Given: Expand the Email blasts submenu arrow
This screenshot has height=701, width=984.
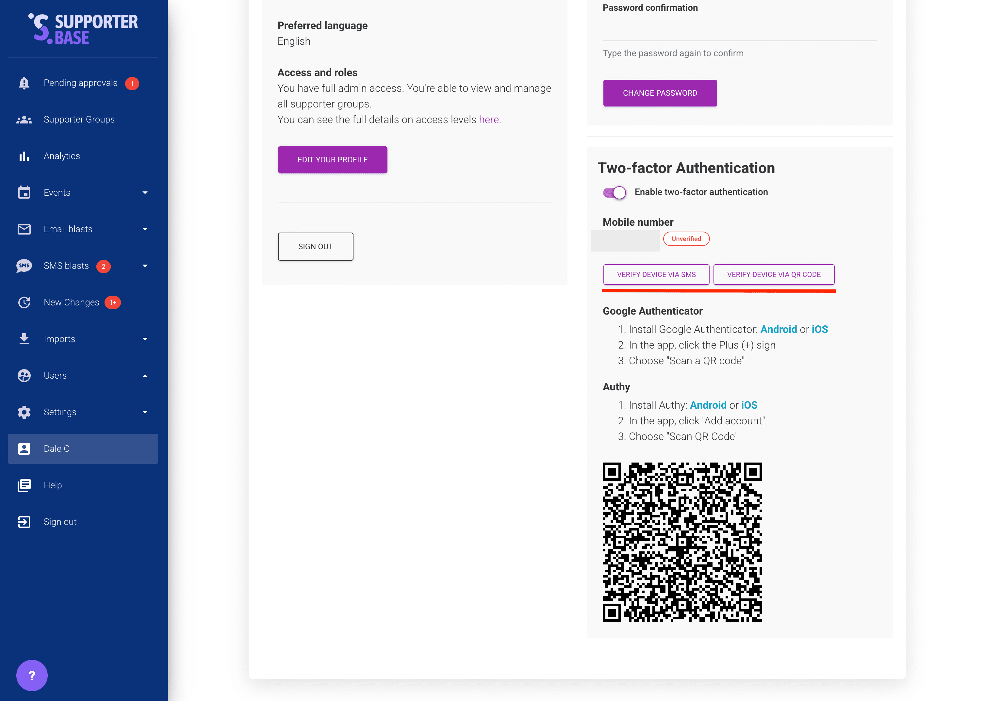Looking at the screenshot, I should pos(145,229).
